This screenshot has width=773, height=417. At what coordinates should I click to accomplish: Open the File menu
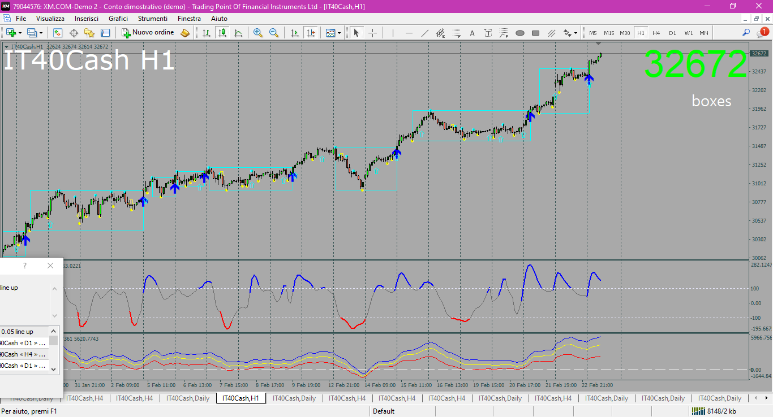[x=21, y=19]
